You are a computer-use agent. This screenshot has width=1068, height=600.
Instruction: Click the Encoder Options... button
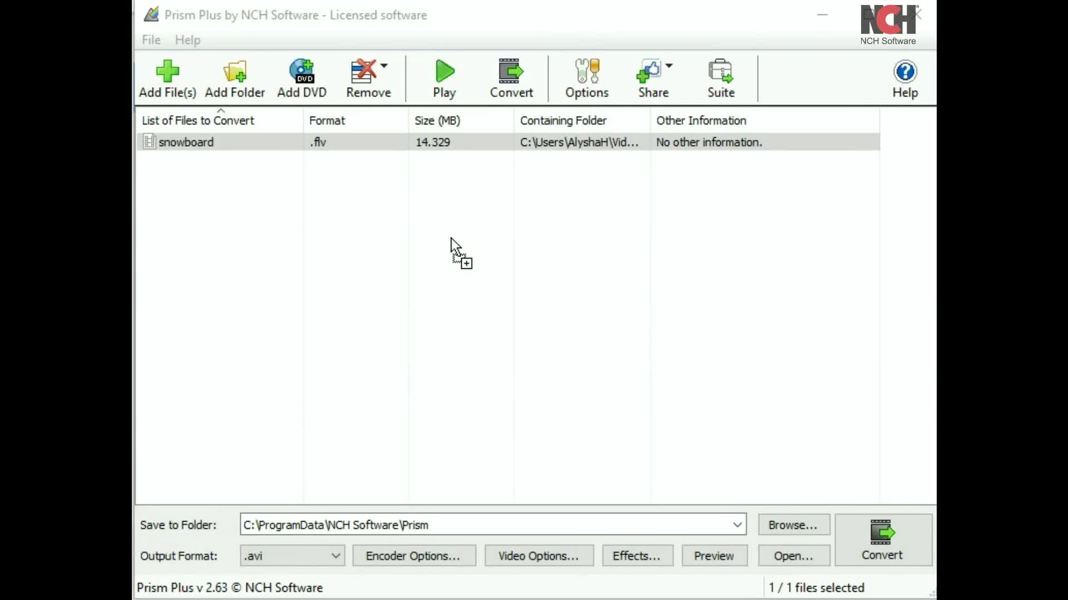pos(413,556)
